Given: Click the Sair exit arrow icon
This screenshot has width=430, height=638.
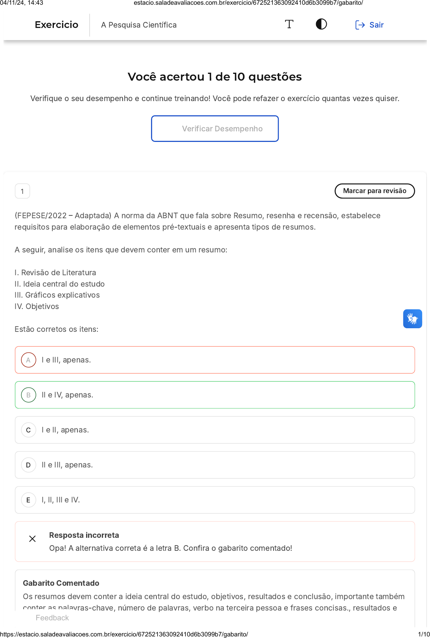Looking at the screenshot, I should pos(360,25).
